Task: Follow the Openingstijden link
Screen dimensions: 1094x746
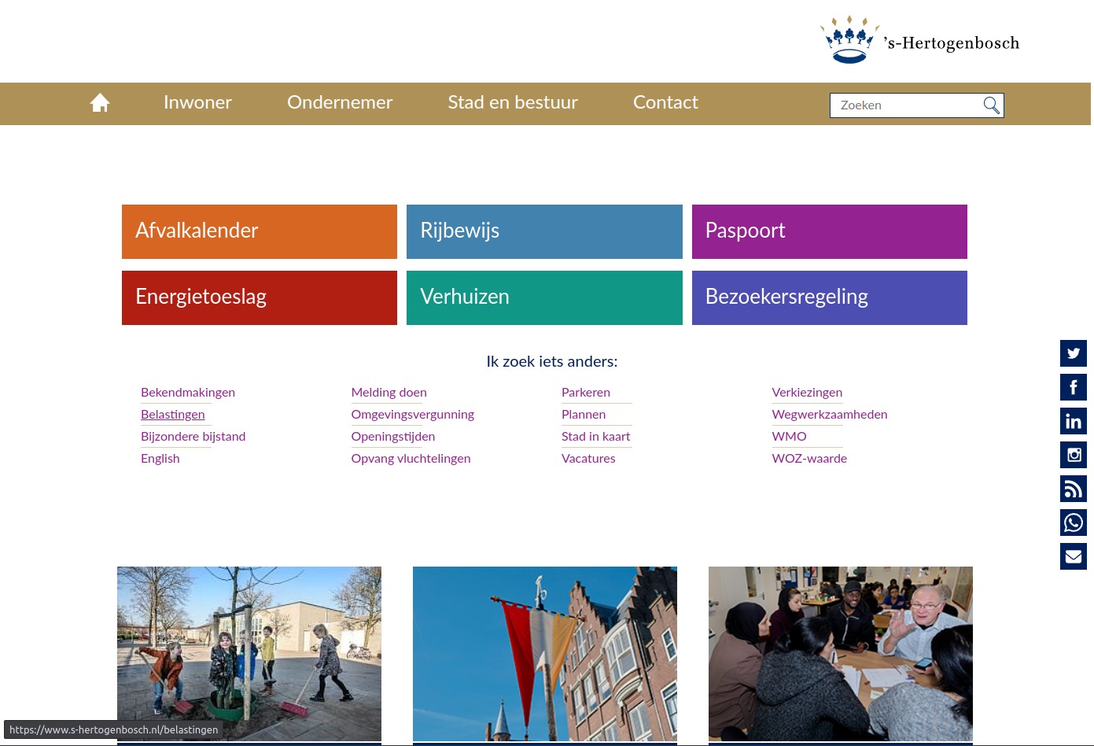Action: pos(393,436)
